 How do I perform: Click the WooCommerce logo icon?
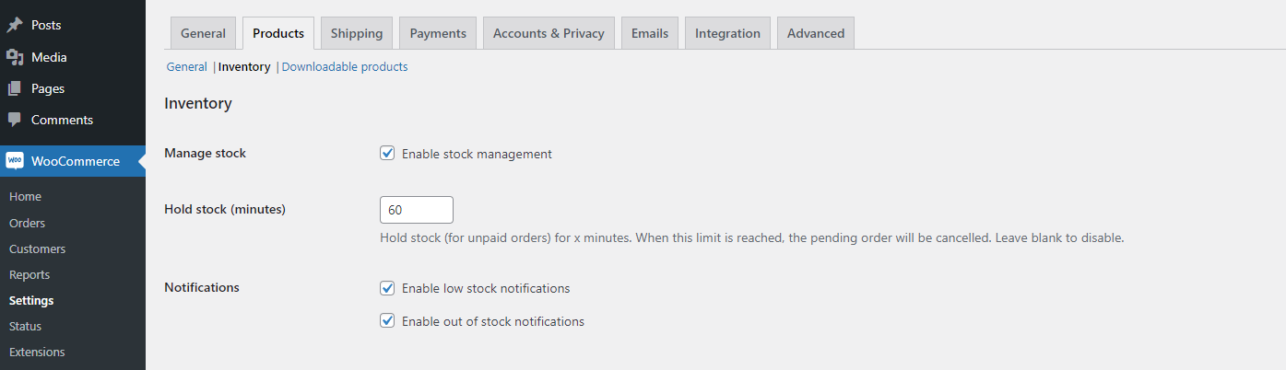click(x=15, y=161)
